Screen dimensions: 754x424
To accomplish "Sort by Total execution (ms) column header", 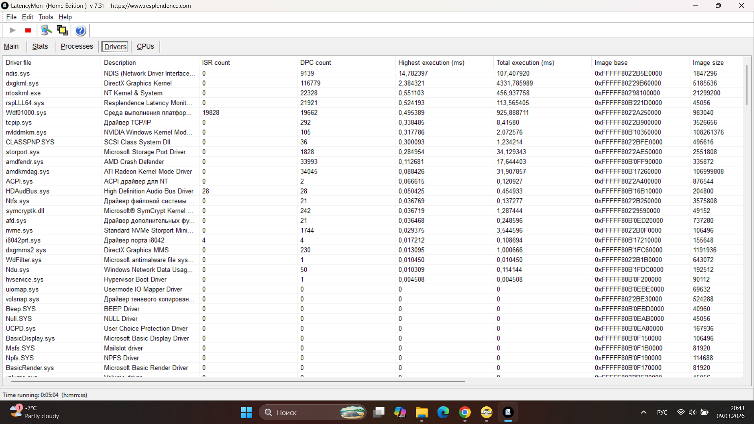I will pos(542,62).
